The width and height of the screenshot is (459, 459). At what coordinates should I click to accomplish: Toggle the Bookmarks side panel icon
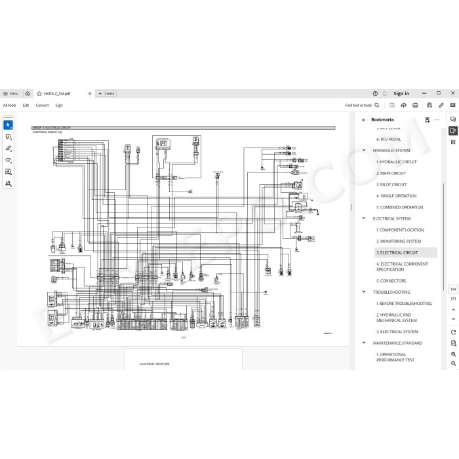453,130
